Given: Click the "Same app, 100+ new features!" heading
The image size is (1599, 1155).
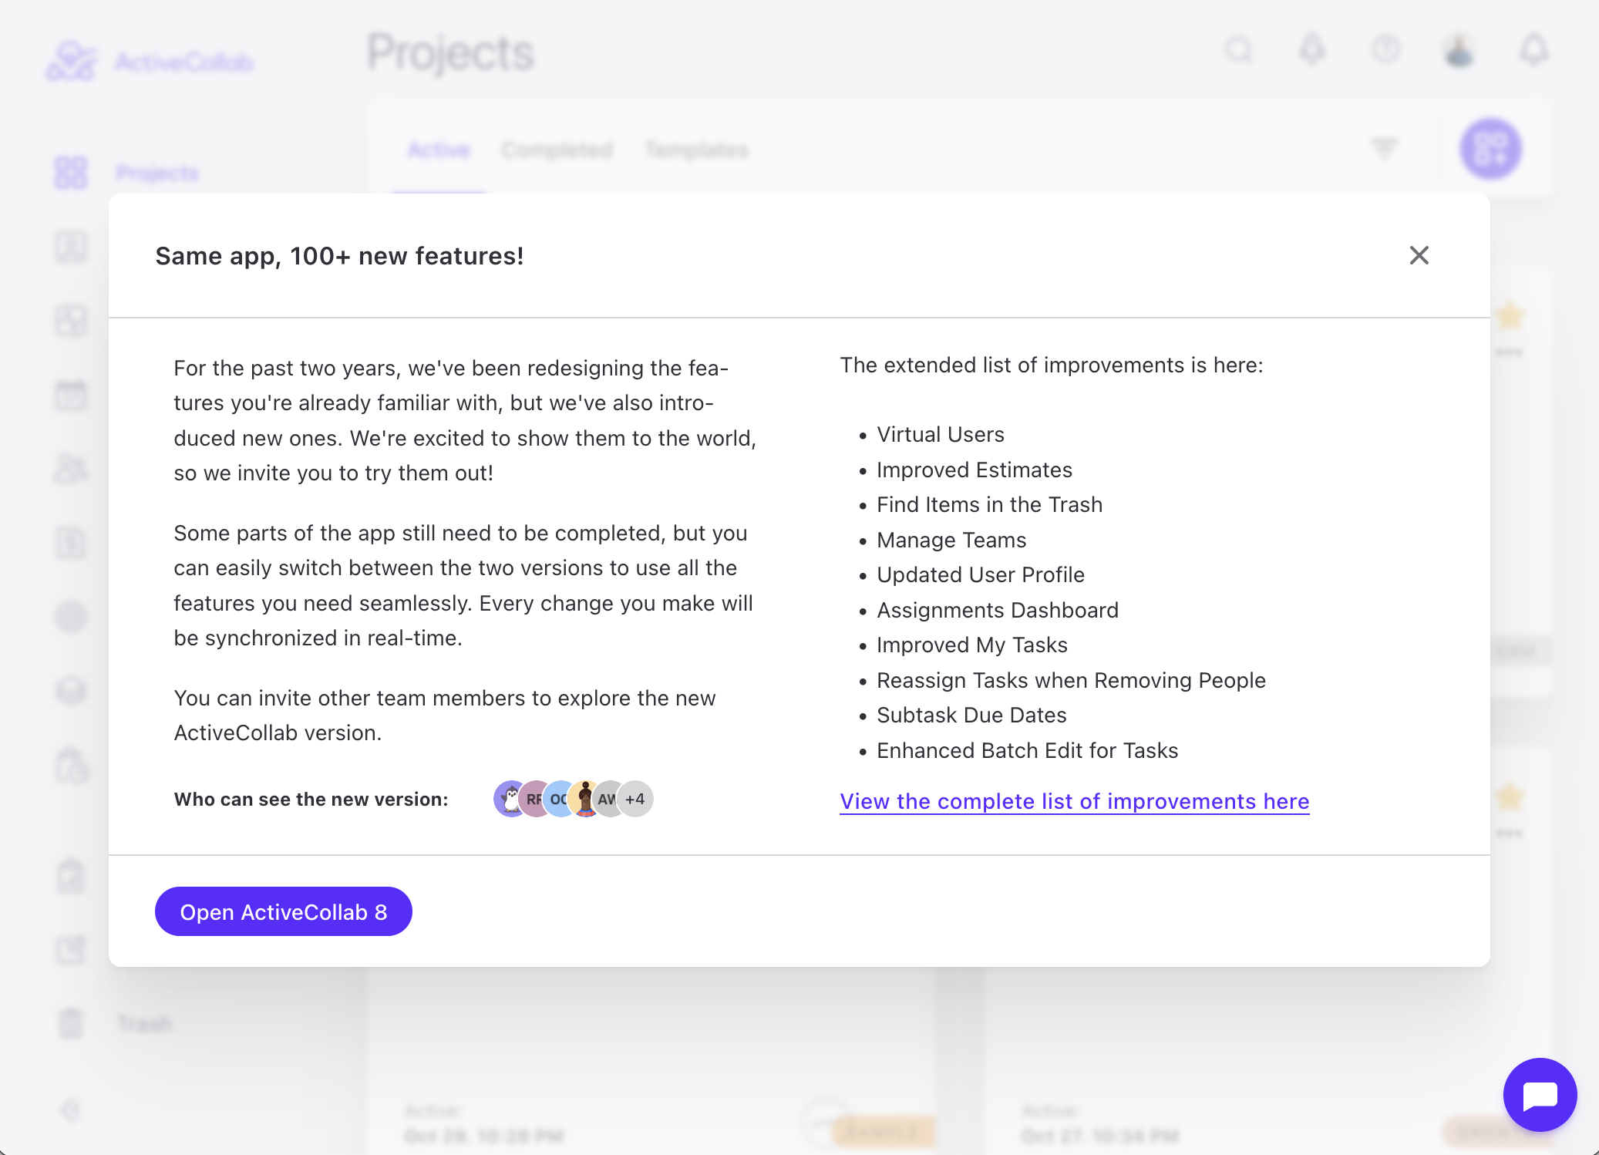Looking at the screenshot, I should (340, 256).
